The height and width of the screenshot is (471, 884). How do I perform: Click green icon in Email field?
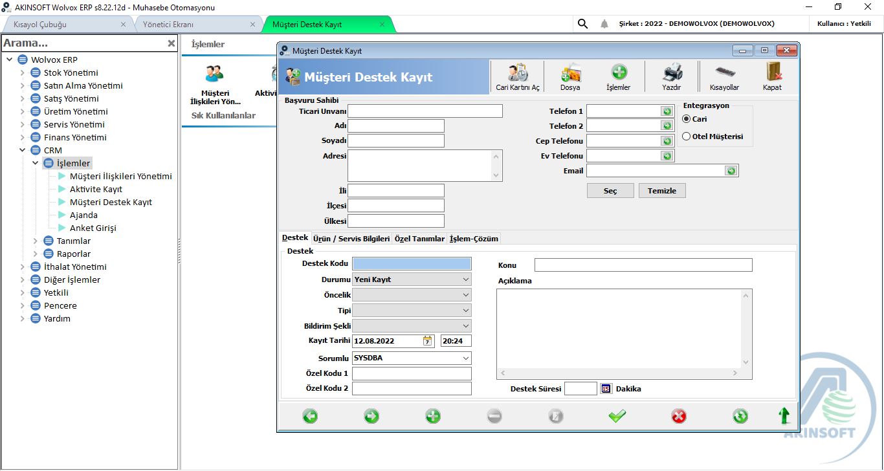tap(731, 171)
